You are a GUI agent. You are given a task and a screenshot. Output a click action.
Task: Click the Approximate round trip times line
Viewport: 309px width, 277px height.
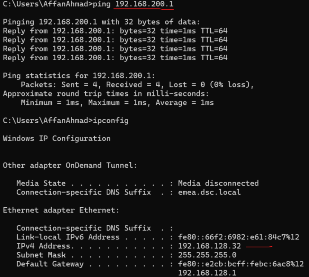tap(106, 94)
